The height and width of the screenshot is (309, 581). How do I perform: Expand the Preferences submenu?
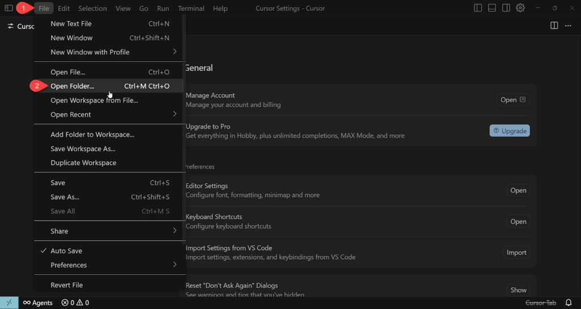(108, 265)
